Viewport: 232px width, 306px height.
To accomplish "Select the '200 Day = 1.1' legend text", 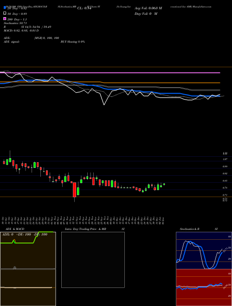I will 17,19.
